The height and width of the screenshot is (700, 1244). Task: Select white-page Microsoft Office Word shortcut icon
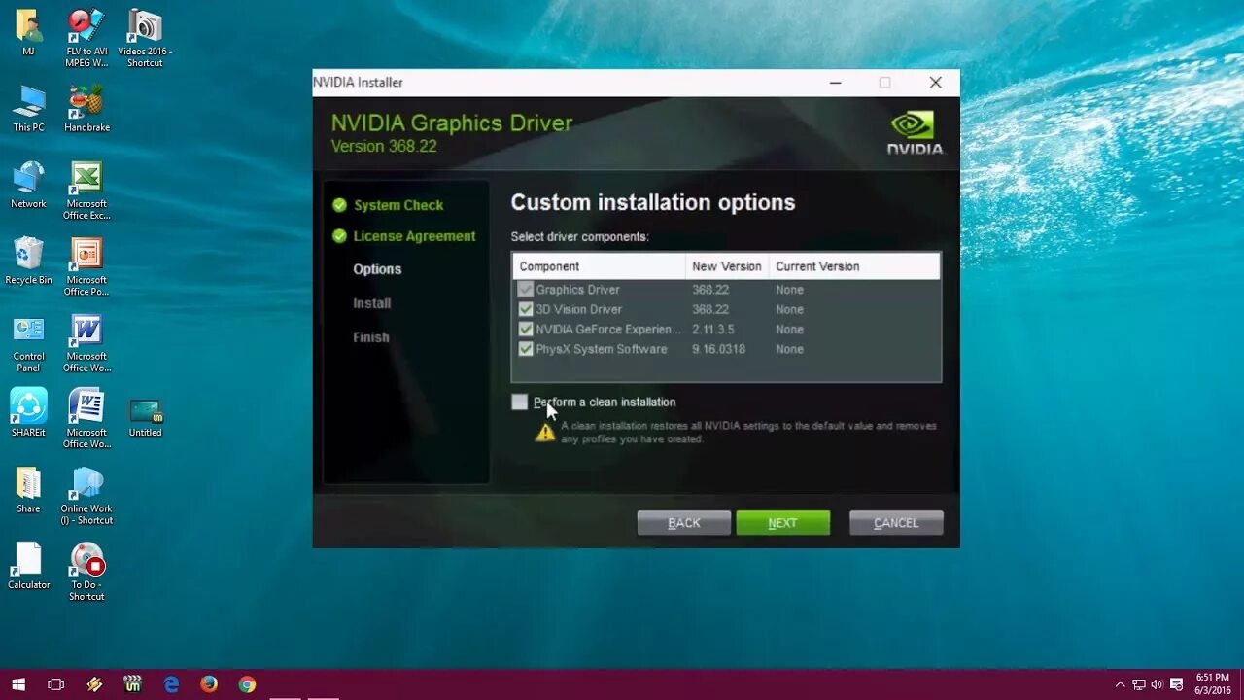coord(86,419)
